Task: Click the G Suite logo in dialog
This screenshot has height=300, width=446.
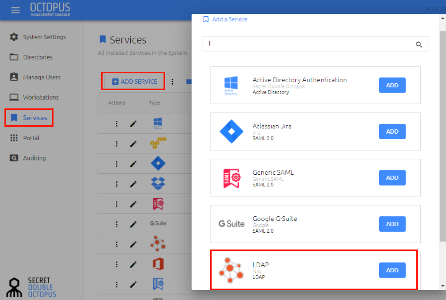Action: (x=231, y=224)
